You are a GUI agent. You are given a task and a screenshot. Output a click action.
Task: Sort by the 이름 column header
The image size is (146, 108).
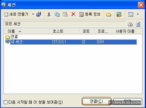(x=27, y=31)
